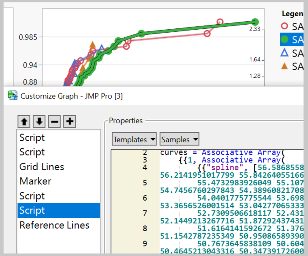Move selected item up with arrow button
Screen dimensions: 308x256
(x=24, y=122)
